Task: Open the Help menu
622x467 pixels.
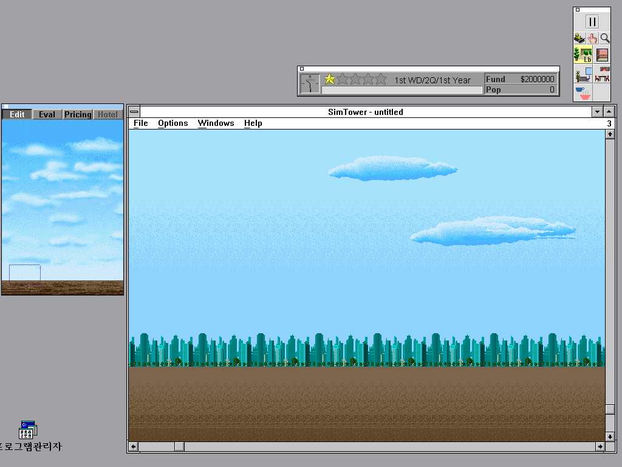Action: 253,123
